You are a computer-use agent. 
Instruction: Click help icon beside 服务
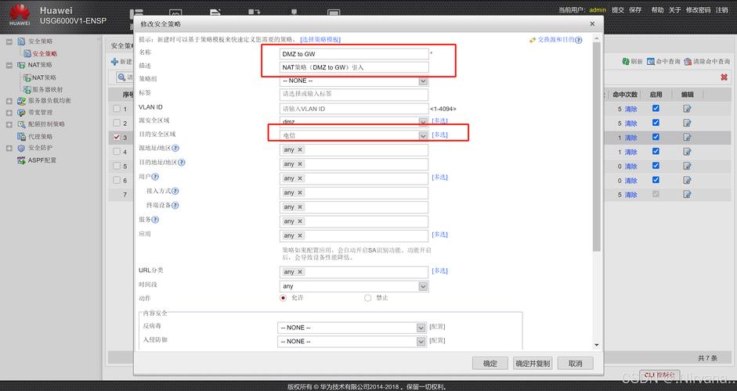coord(155,220)
